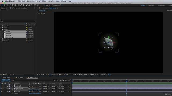Screen dimensions: 172x96
Task: Collapse the Asteroid.png layer properties
Action: [8, 88]
